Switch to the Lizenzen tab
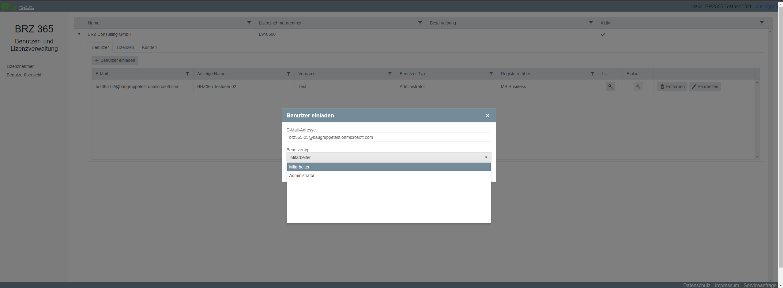 point(125,47)
